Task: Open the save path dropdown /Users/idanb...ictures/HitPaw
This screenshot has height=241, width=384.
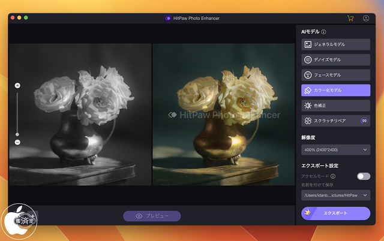Action: (x=335, y=195)
